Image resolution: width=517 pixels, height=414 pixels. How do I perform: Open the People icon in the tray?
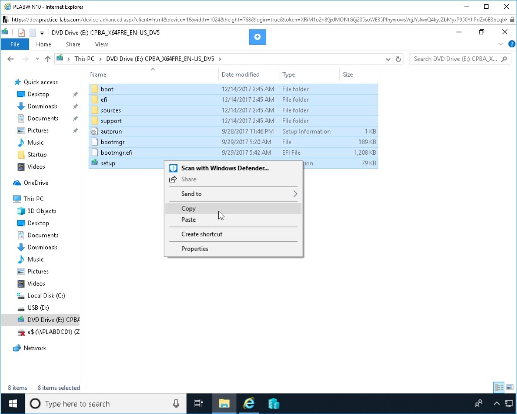point(478,403)
